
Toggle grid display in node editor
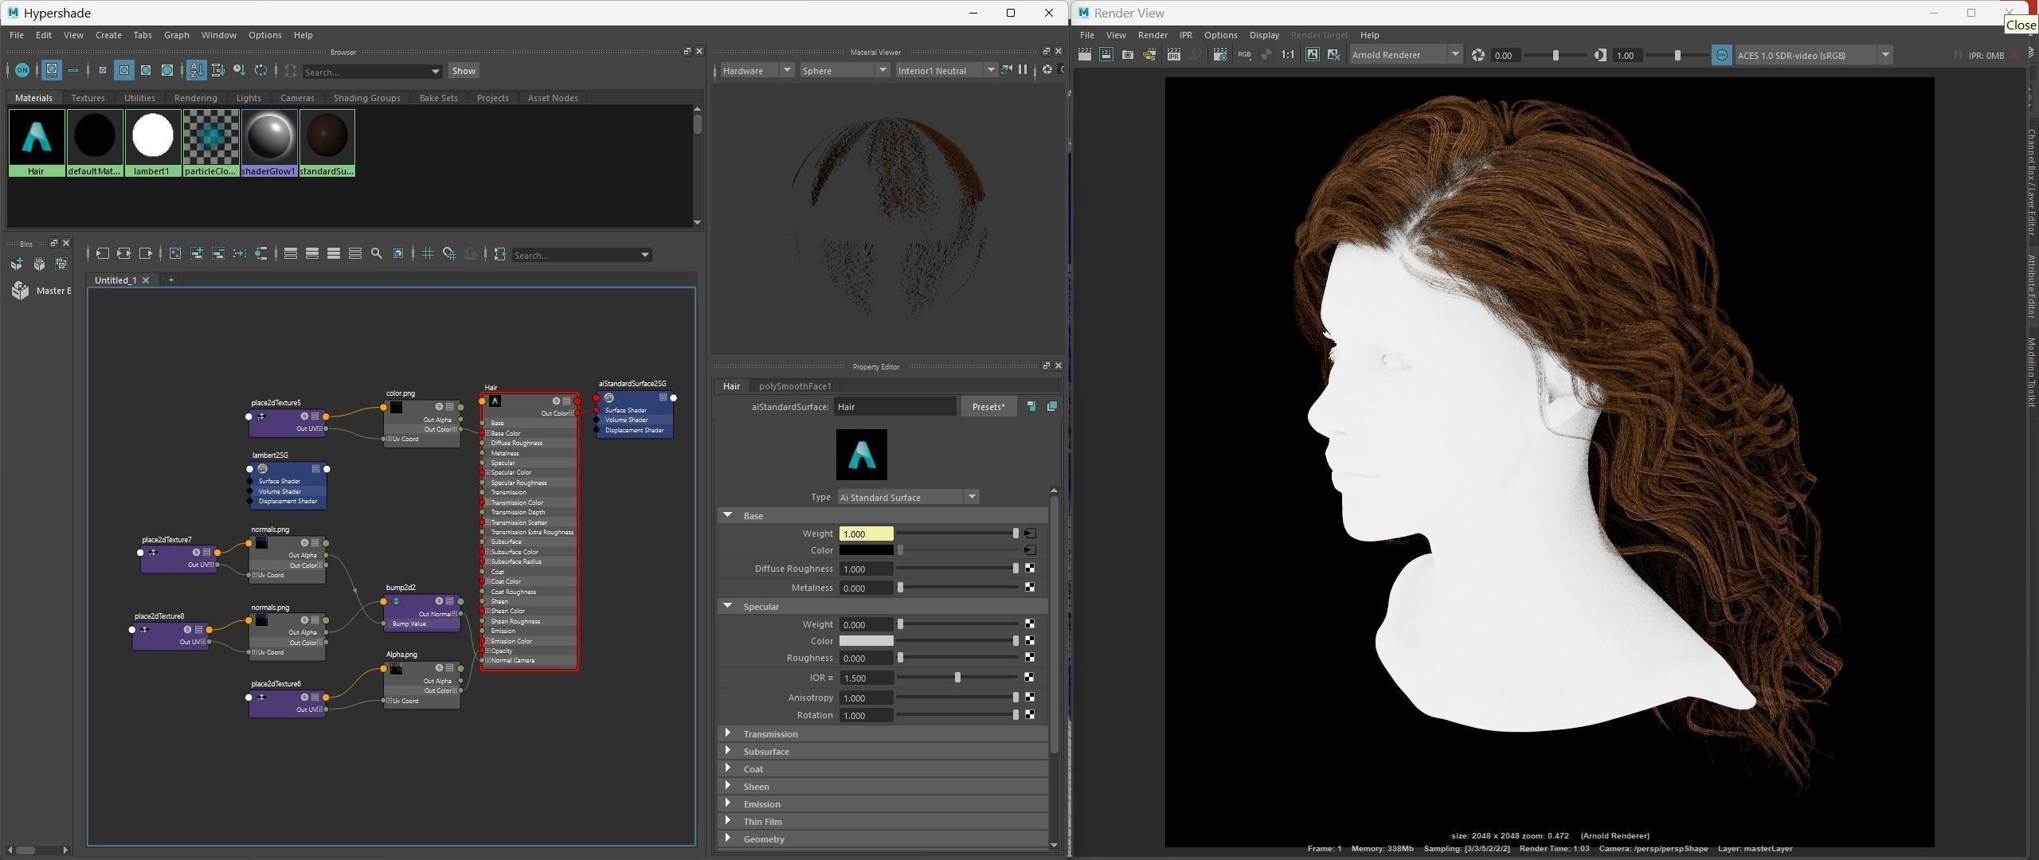point(428,253)
